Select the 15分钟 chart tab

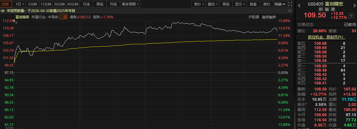(x=46, y=4)
